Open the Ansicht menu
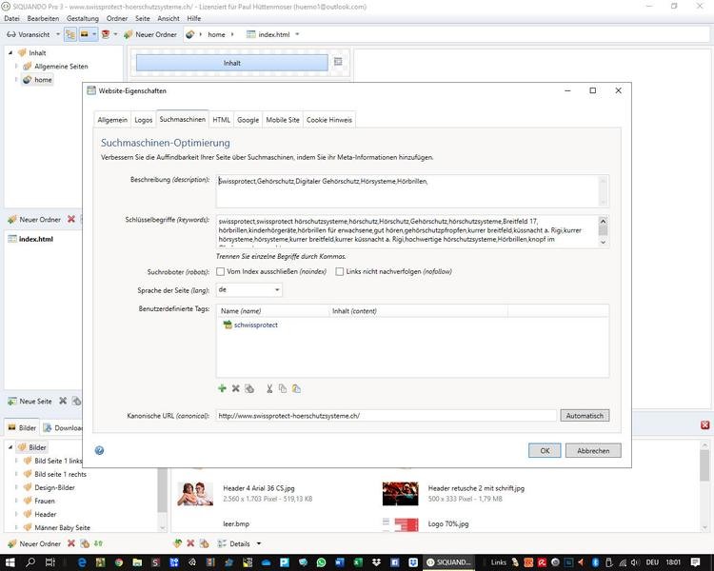 pyautogui.click(x=169, y=19)
